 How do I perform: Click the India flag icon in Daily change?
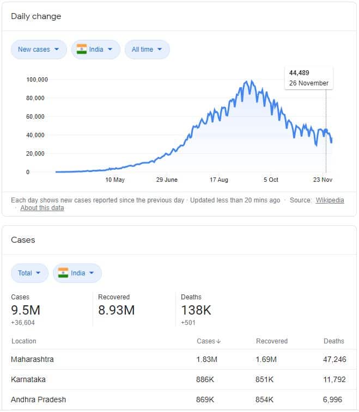point(82,50)
